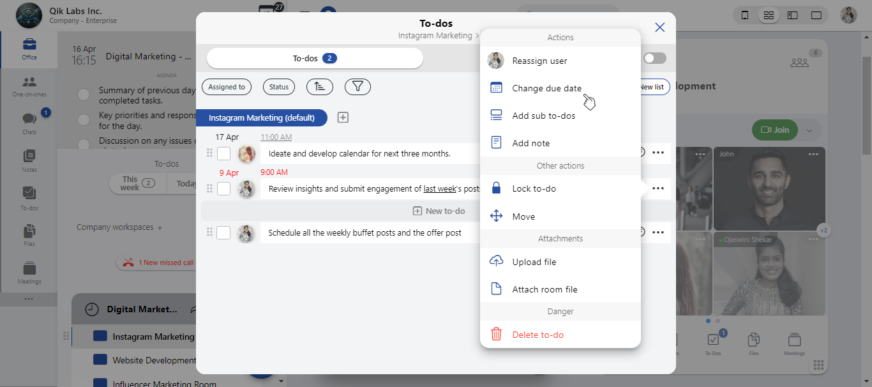Go to One-on-ones in sidebar
Viewport: 872px width, 387px height.
(x=29, y=86)
